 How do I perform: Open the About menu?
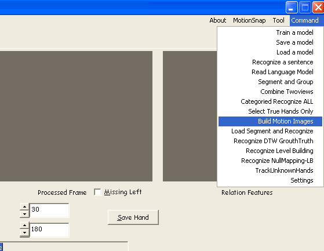(x=217, y=20)
